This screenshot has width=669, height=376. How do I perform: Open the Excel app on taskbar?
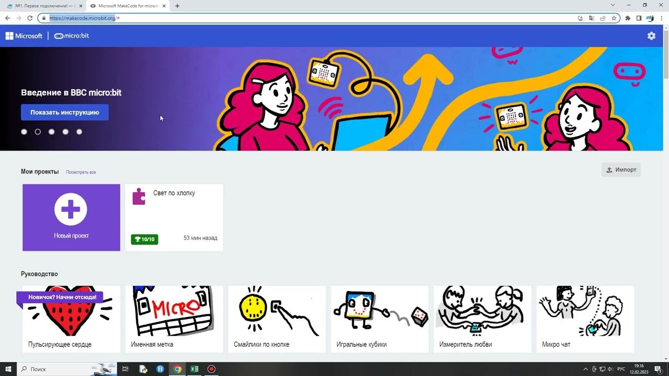[x=194, y=369]
